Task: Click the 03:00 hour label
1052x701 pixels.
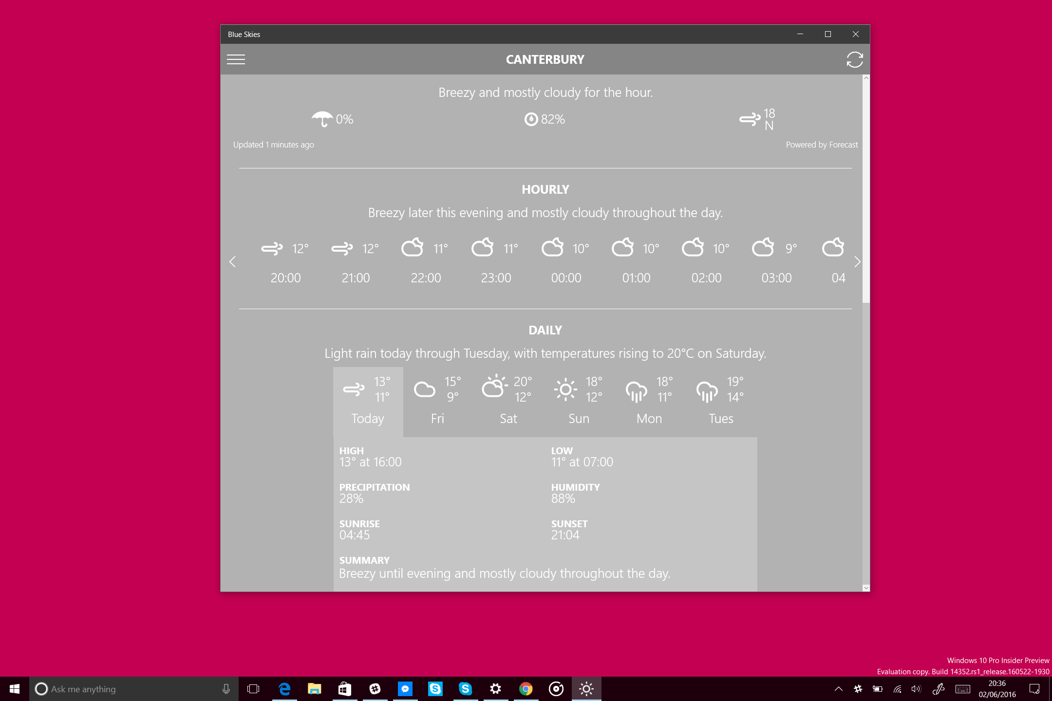Action: (x=777, y=278)
